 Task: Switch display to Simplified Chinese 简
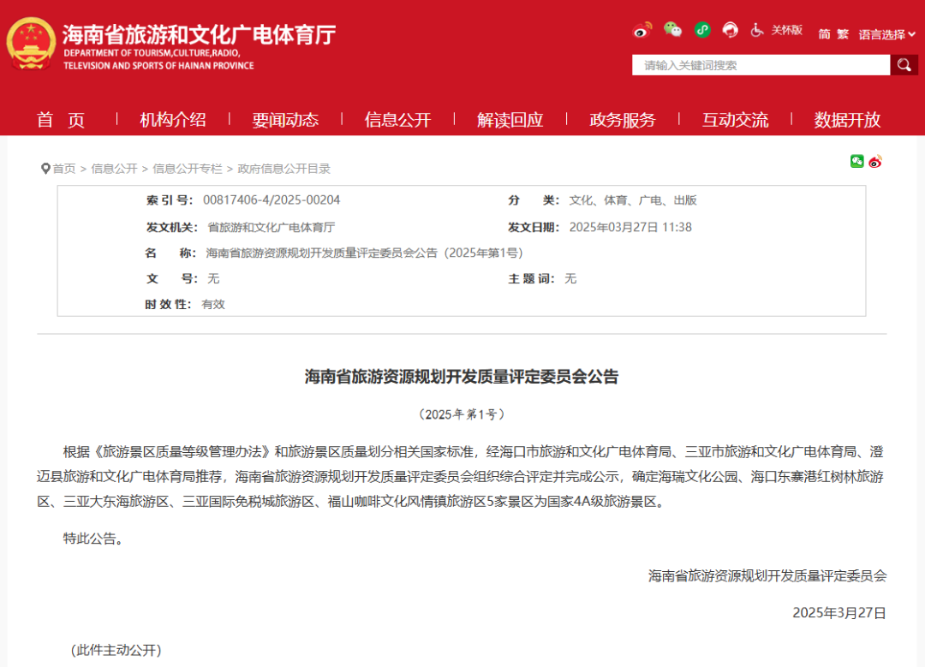tap(823, 33)
